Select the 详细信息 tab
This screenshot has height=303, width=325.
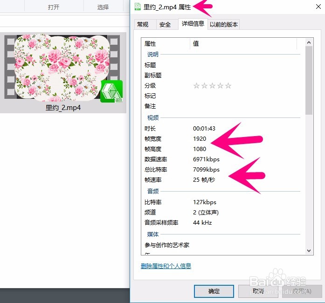click(x=193, y=24)
